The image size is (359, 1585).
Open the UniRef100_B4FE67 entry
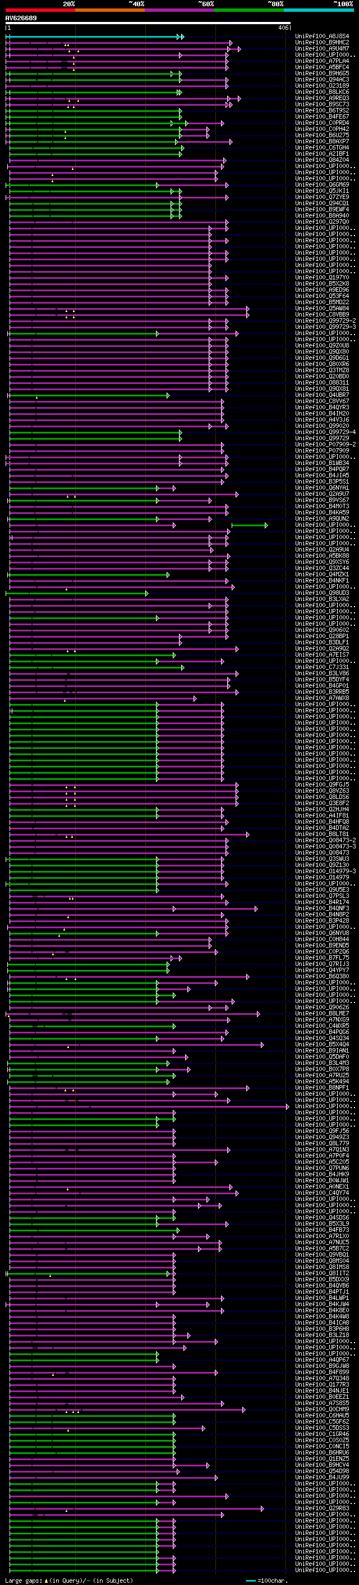pyautogui.click(x=322, y=116)
